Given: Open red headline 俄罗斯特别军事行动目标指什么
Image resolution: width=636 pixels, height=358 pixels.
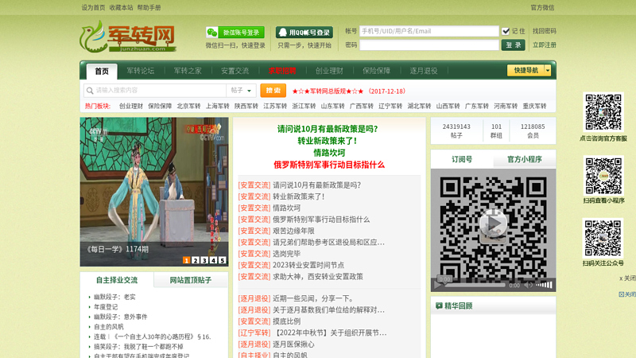Looking at the screenshot, I should 329,165.
